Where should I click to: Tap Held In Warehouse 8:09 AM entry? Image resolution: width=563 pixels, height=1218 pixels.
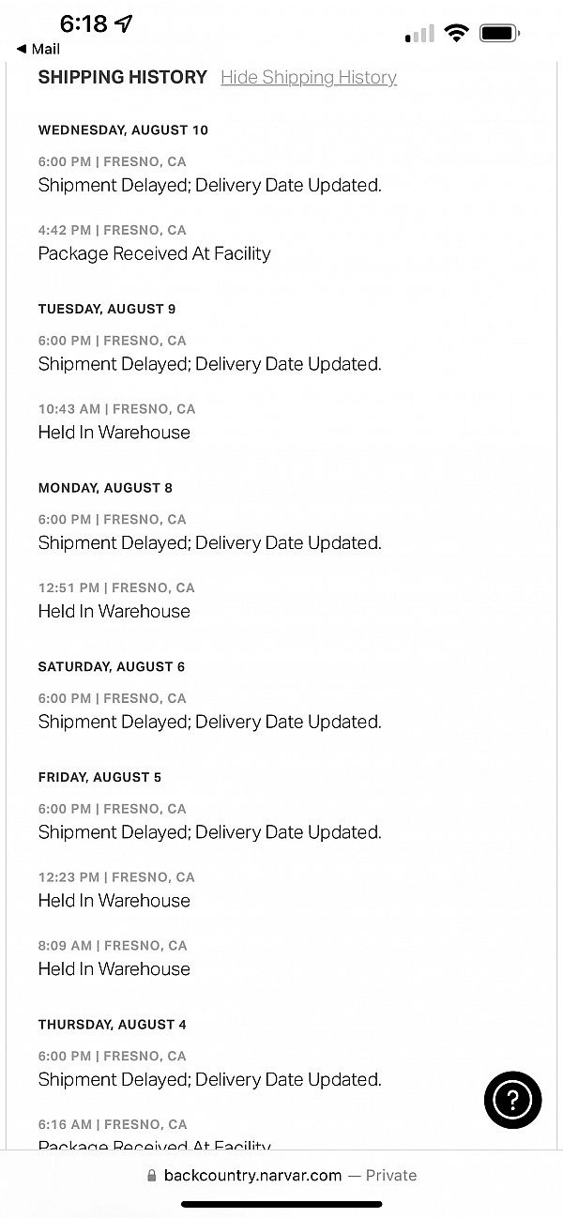114,969
